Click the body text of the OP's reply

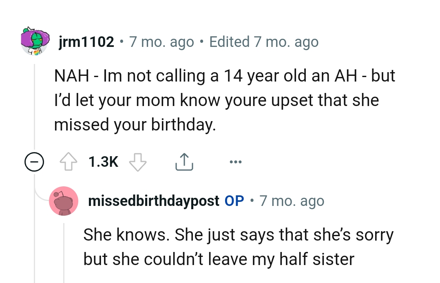[238, 246]
